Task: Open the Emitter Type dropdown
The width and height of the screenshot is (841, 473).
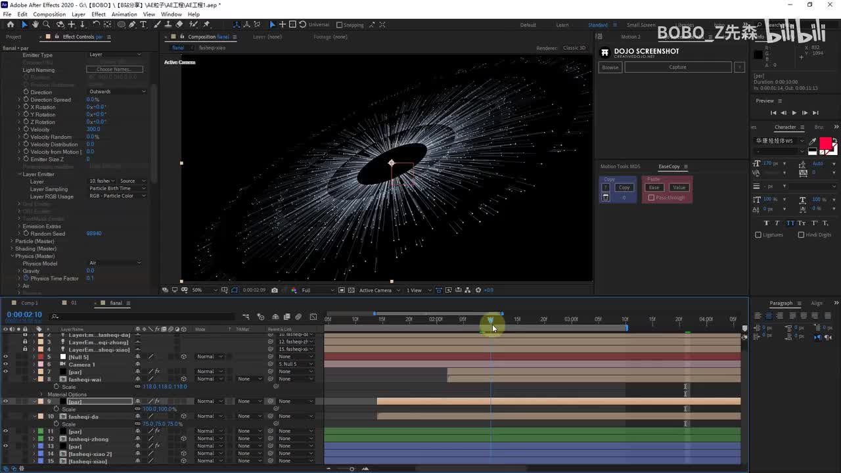Action: point(115,55)
